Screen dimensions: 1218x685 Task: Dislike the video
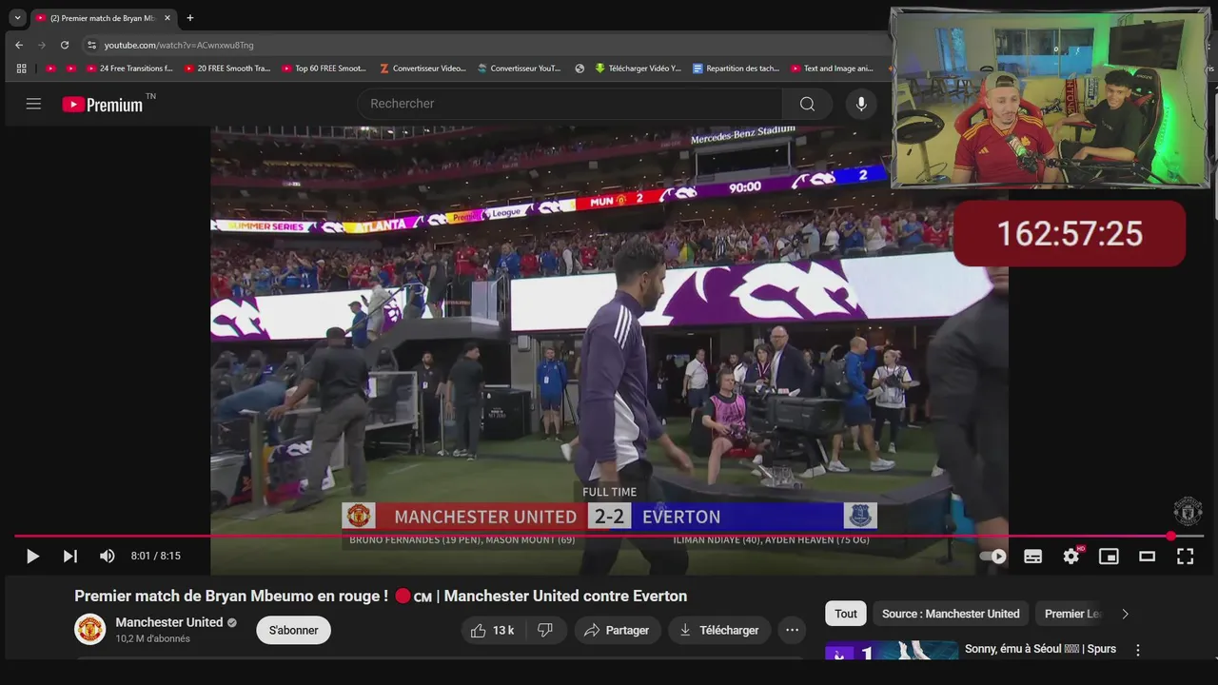click(x=545, y=630)
